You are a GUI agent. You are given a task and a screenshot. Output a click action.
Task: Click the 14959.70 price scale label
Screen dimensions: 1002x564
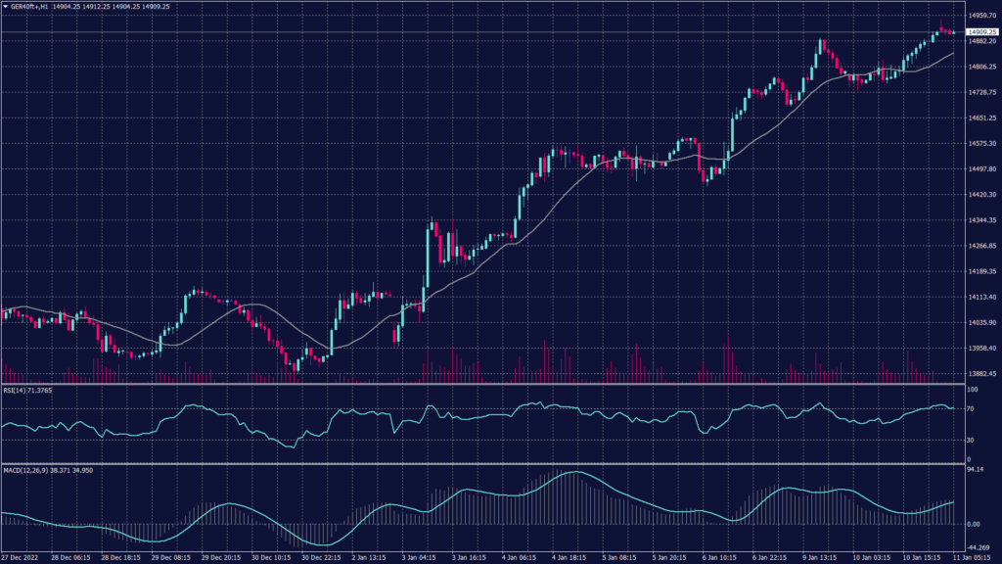(981, 16)
